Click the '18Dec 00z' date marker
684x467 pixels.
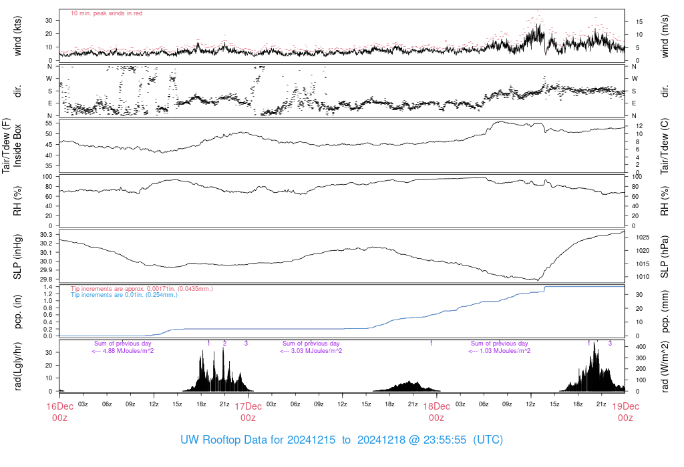point(437,412)
